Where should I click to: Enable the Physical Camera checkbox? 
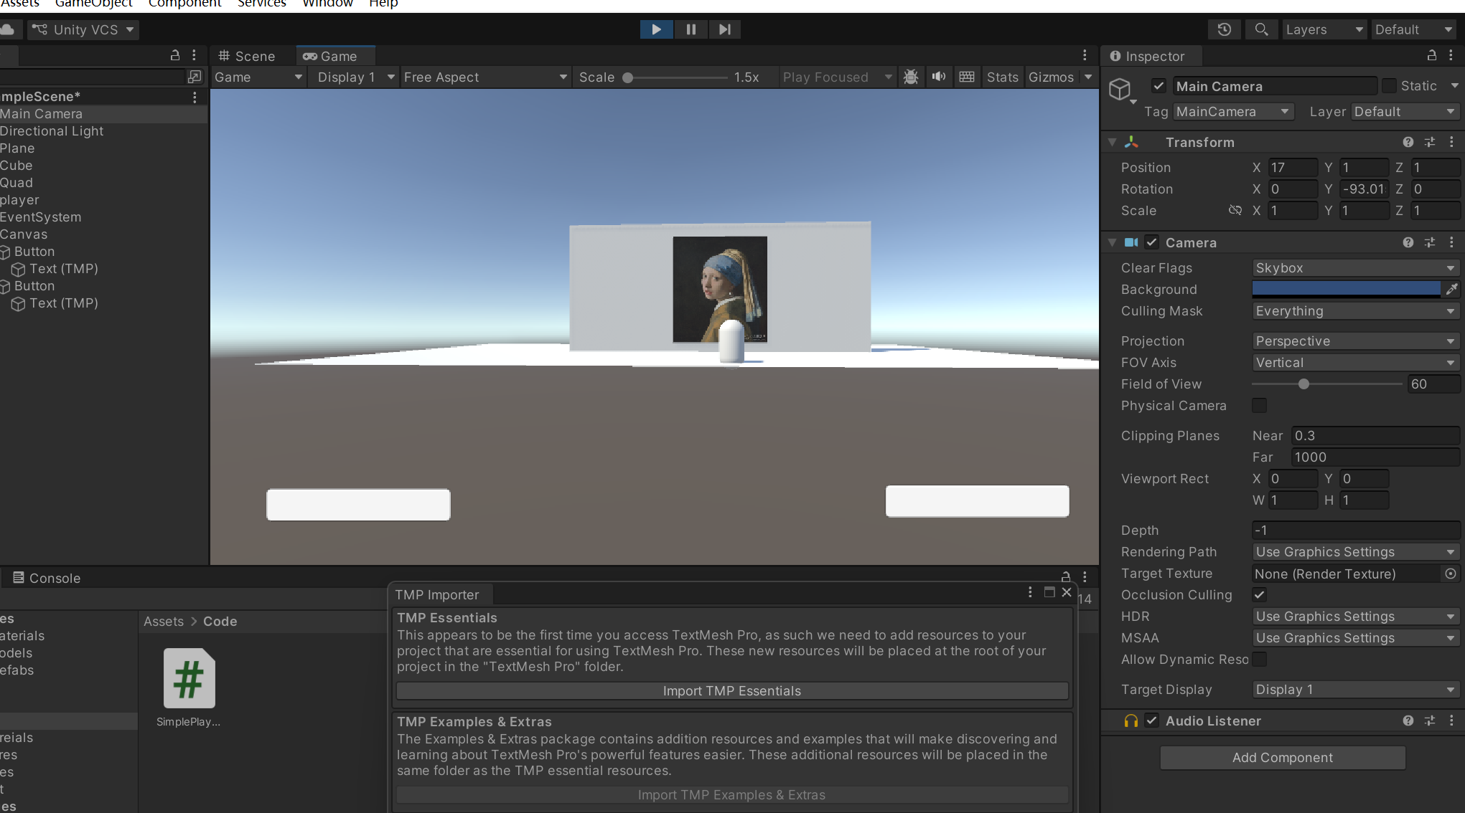tap(1259, 406)
